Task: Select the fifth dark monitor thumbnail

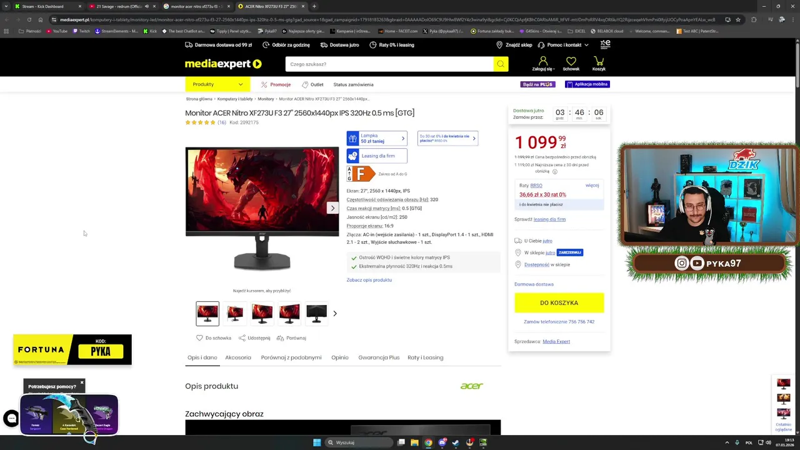Action: click(x=317, y=313)
